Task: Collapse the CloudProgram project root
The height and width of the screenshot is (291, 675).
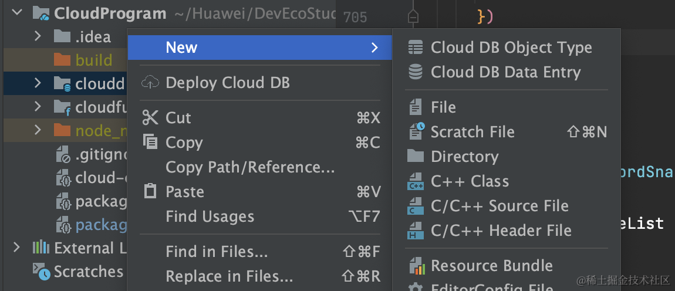Action: 17,12
